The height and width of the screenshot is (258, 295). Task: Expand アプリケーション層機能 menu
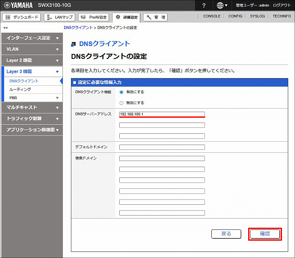32,130
